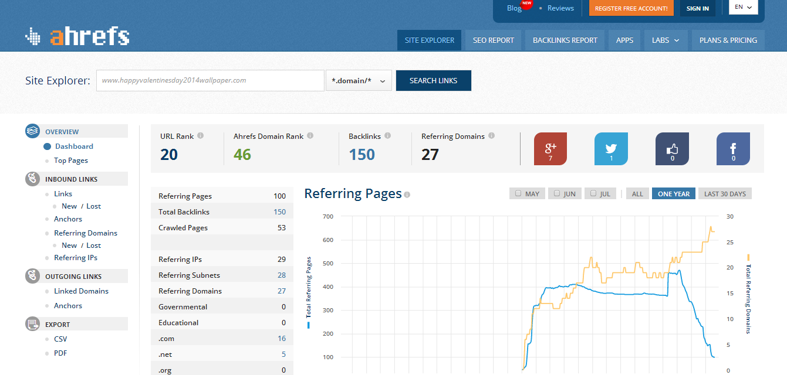Open Lost under Links

[94, 206]
